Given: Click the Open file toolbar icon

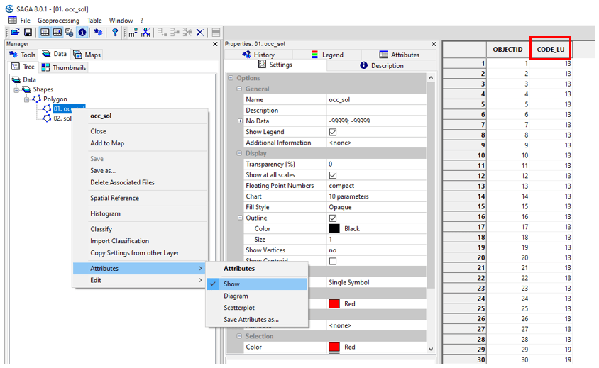Looking at the screenshot, I should coord(16,33).
